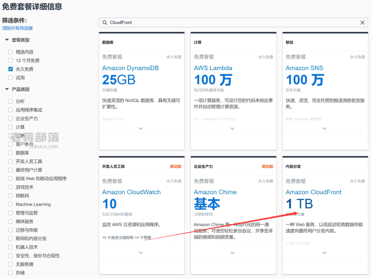Check the 精选内容 checkbox
The image size is (372, 279).
[11, 52]
